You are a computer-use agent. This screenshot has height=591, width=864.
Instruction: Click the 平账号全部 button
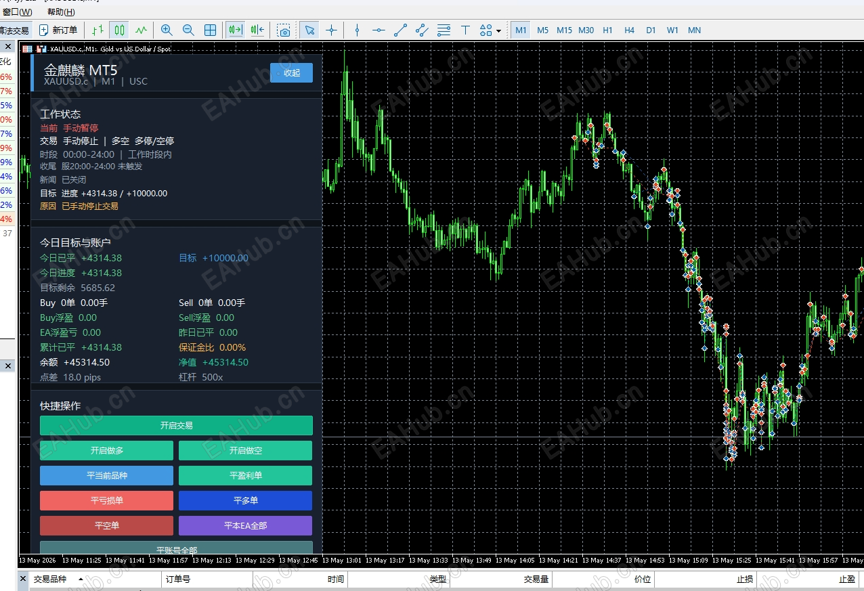176,548
